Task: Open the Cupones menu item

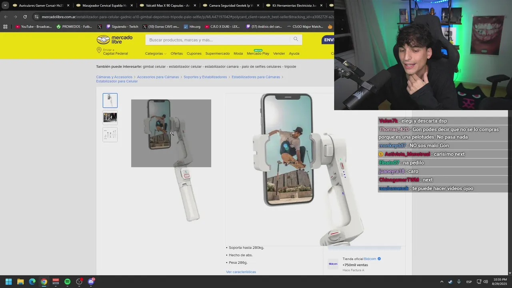Action: point(194,54)
